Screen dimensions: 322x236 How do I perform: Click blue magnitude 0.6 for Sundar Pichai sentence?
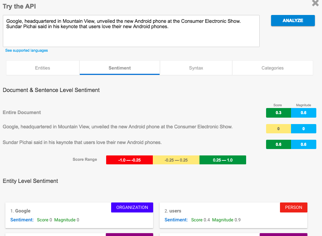[303, 144]
